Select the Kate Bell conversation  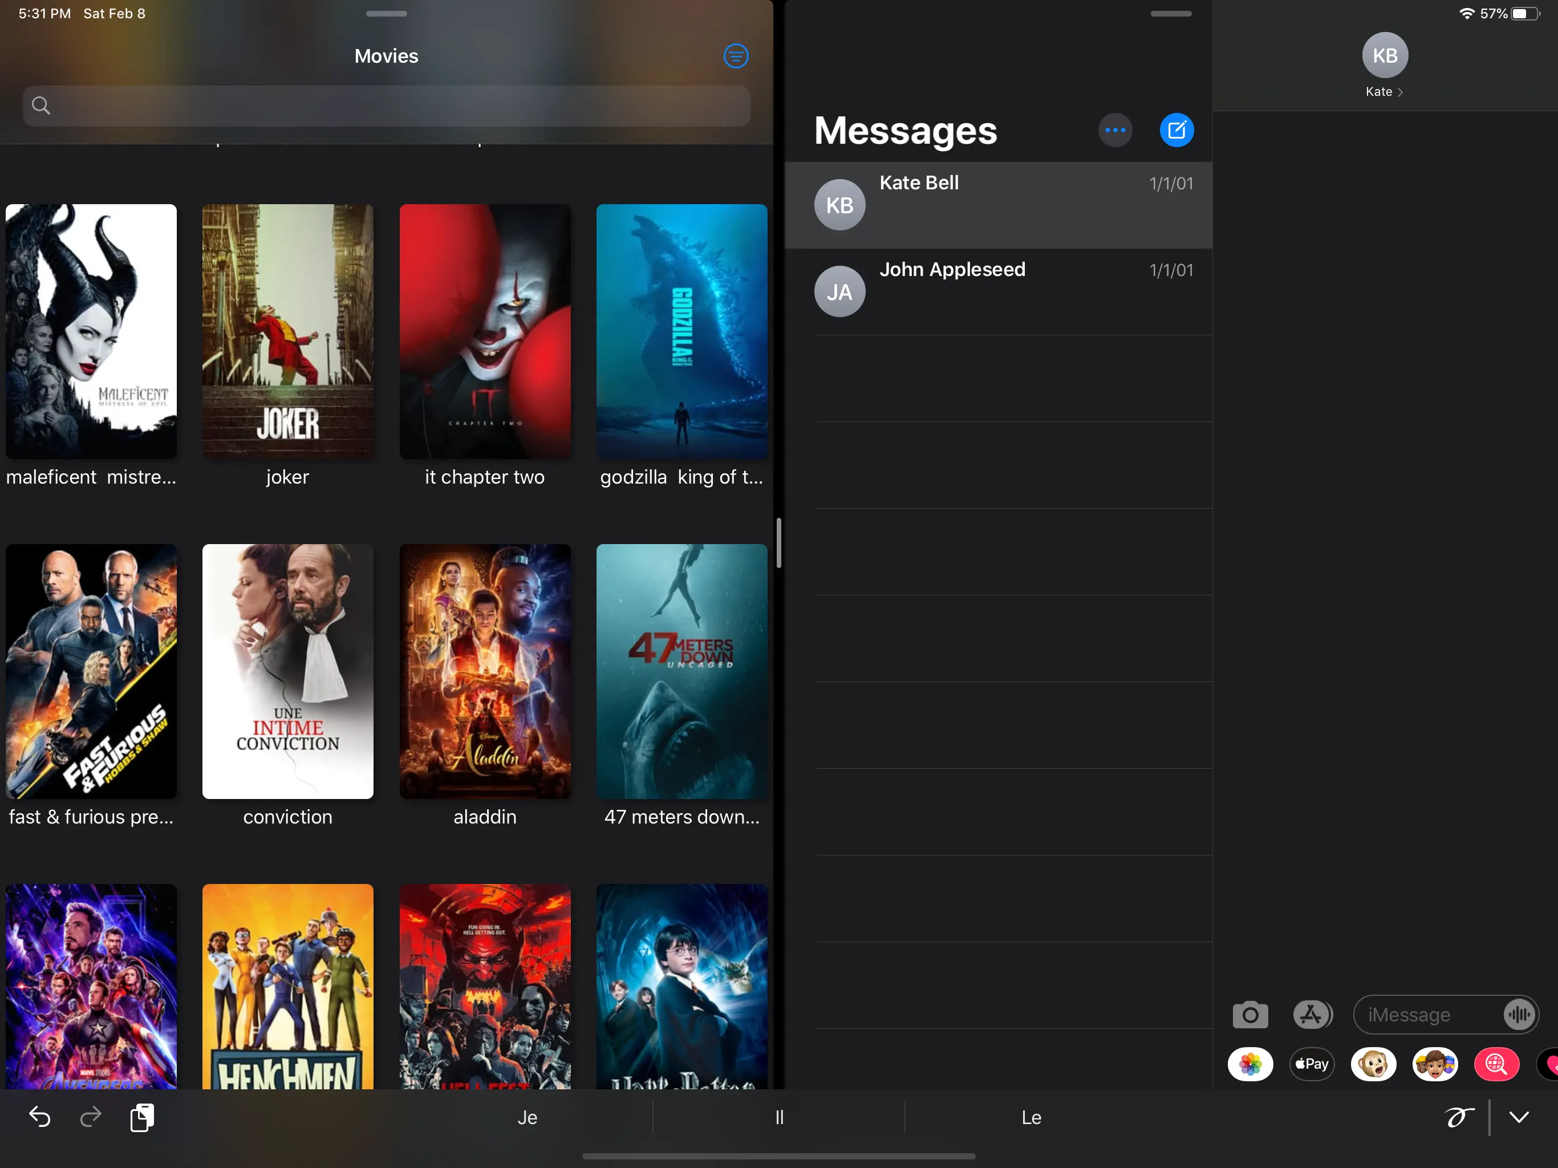pos(997,205)
